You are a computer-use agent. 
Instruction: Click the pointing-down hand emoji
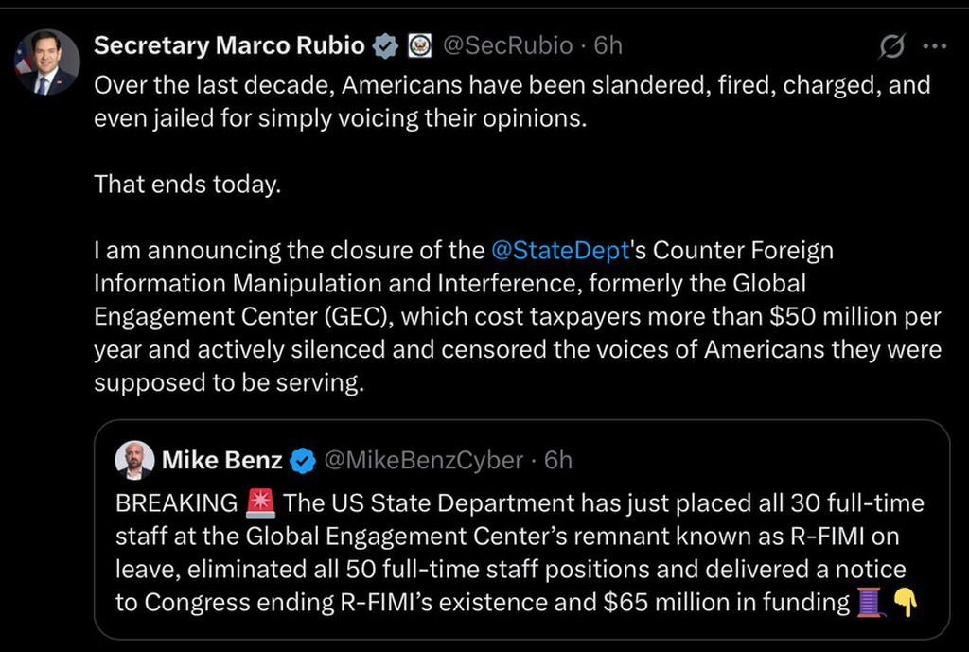coord(906,603)
